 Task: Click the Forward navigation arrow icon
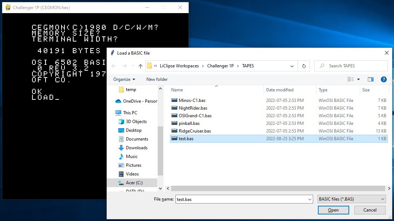coord(124,66)
